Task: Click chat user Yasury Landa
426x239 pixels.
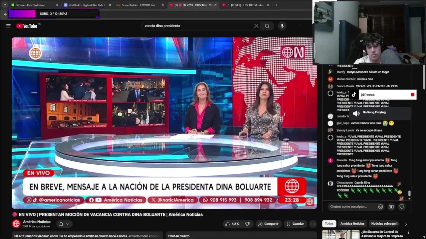Action: pyautogui.click(x=345, y=130)
